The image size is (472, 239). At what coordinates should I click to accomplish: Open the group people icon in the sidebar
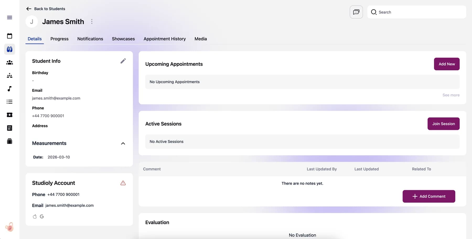[9, 62]
